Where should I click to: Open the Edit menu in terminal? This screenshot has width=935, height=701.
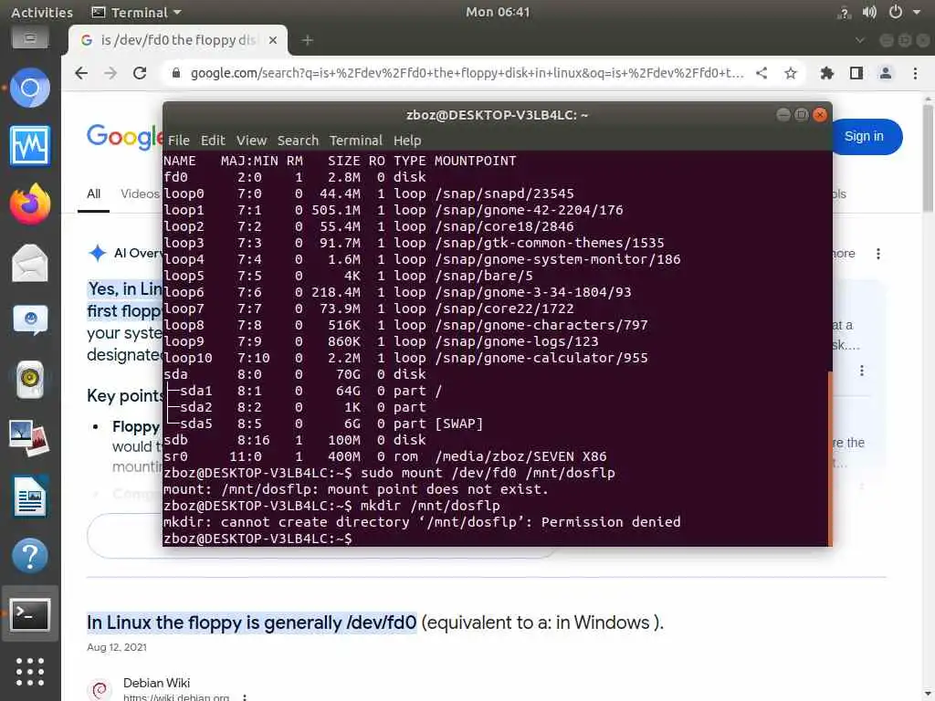coord(213,141)
